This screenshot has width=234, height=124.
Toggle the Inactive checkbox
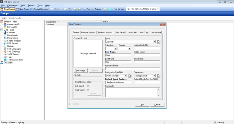coord(71,104)
